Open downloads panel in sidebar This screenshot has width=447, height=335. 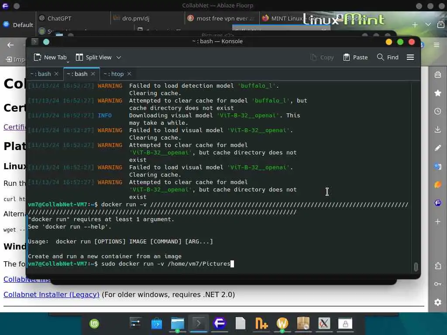pos(437,129)
